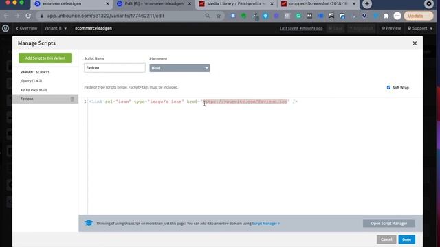Image resolution: width=440 pixels, height=247 pixels.
Task: Follow the Script Manager link
Action: (x=266, y=224)
